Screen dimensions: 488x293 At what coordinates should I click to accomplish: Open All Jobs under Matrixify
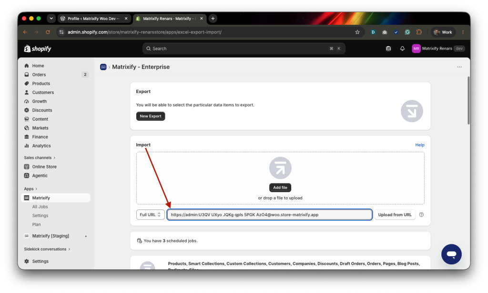[40, 207]
